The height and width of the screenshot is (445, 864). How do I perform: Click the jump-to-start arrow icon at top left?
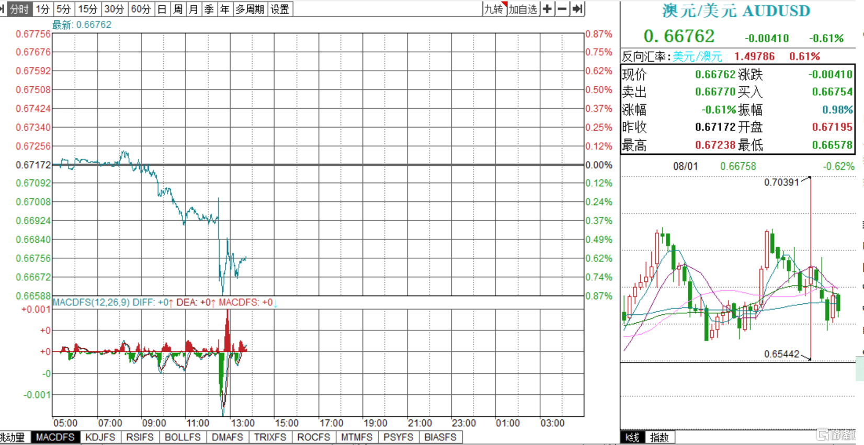click(x=2, y=9)
